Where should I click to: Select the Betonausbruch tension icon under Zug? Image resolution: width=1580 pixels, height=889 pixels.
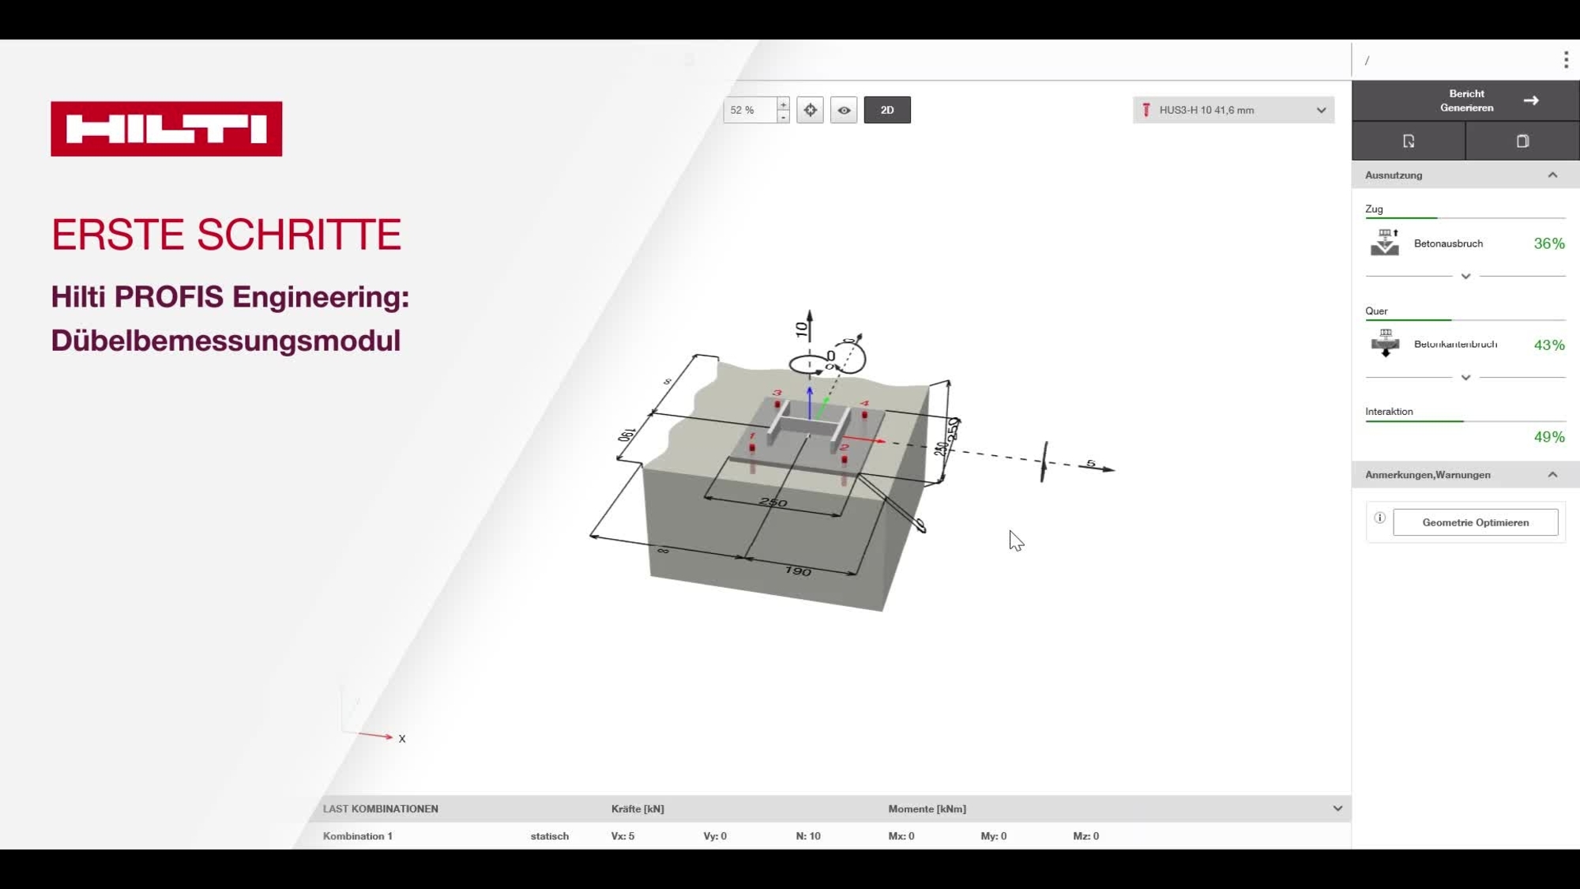[1385, 243]
